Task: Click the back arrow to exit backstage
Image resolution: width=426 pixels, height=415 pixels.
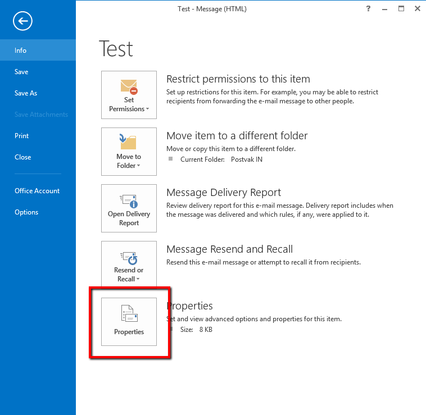Action: pyautogui.click(x=22, y=21)
